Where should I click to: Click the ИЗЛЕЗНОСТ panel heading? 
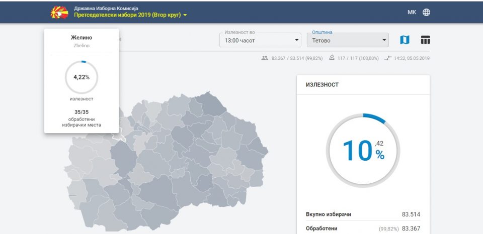tap(322, 85)
